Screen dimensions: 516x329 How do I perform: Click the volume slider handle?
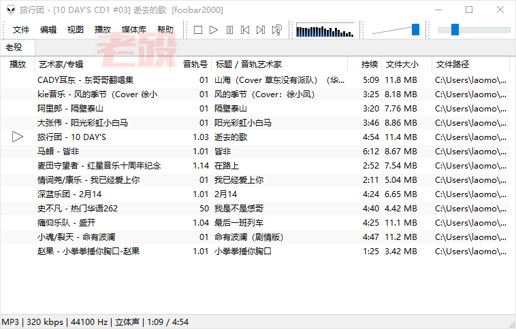416,30
